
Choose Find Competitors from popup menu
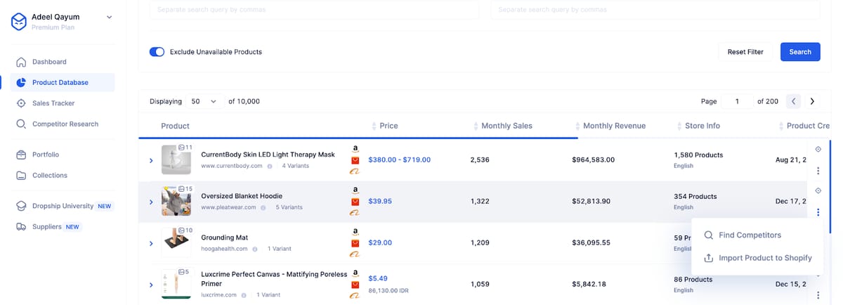tap(750, 235)
